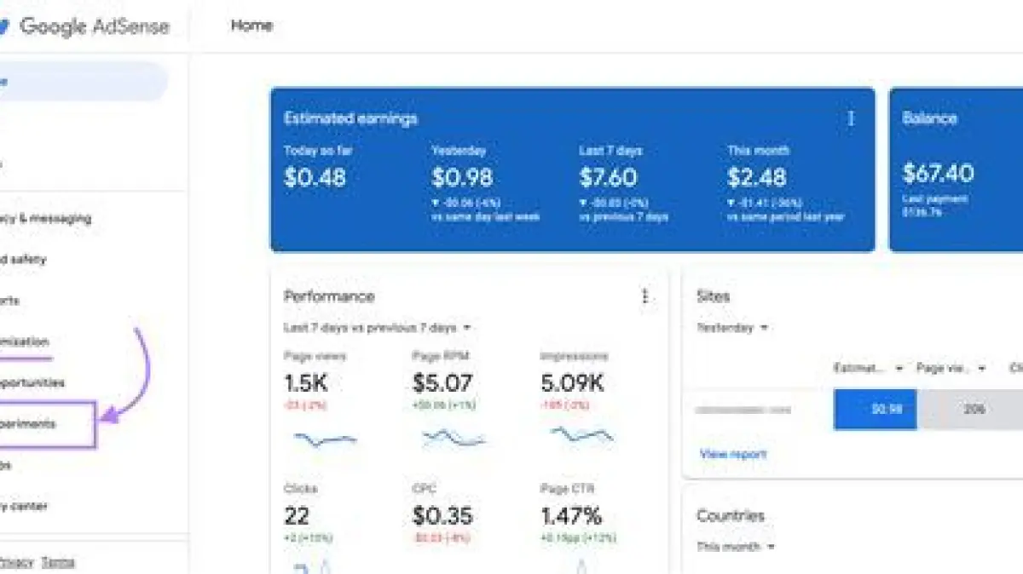Open Privacy & messaging in the sidebar
This screenshot has width=1023, height=574.
[47, 219]
